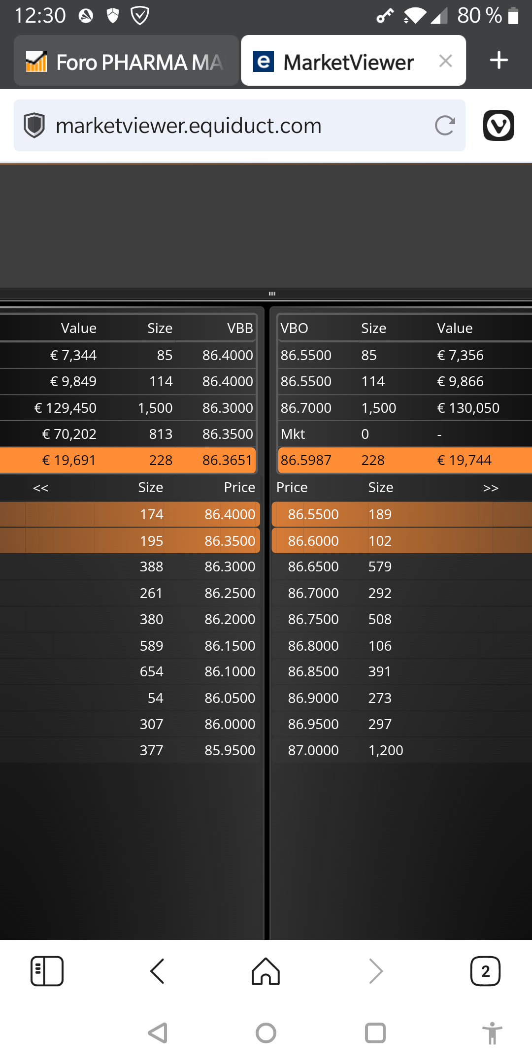Reload the marketviewer page
Screen dimensions: 532x1064
click(445, 126)
